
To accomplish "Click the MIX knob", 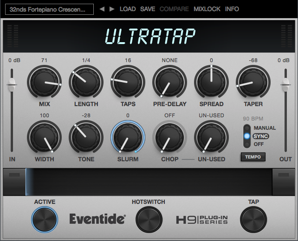I will 44,82.
